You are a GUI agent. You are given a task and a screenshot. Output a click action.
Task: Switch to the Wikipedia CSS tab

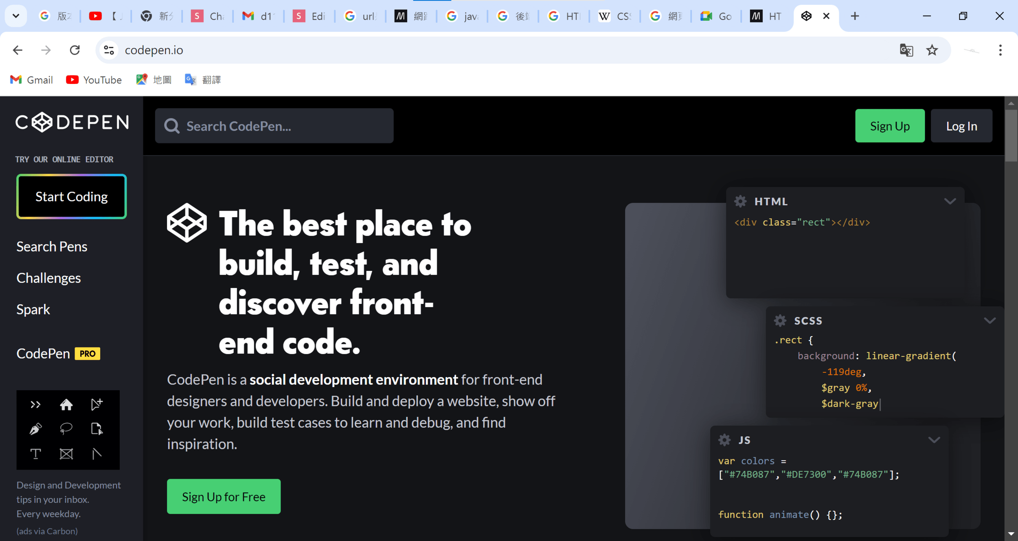pos(615,16)
